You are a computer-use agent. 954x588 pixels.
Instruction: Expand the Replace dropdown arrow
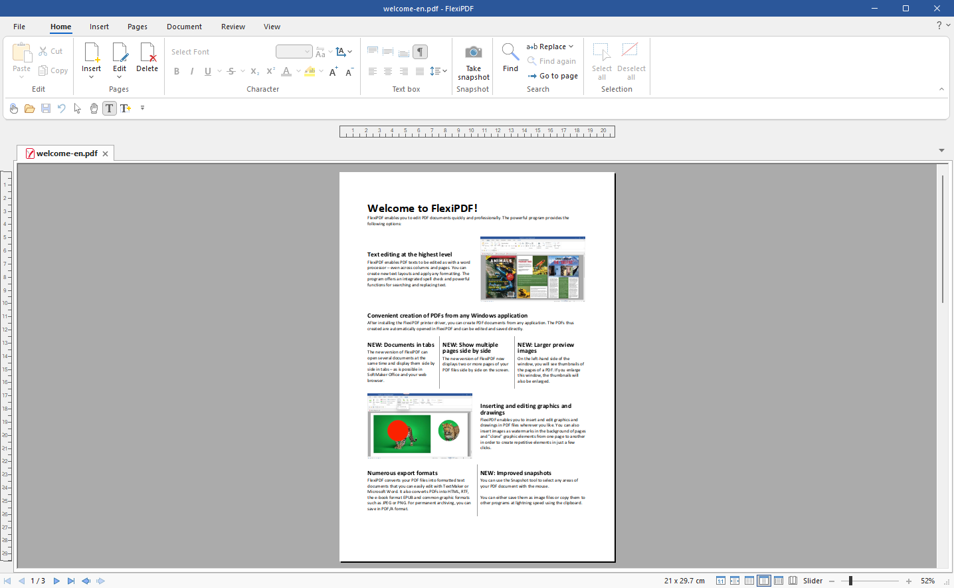571,47
